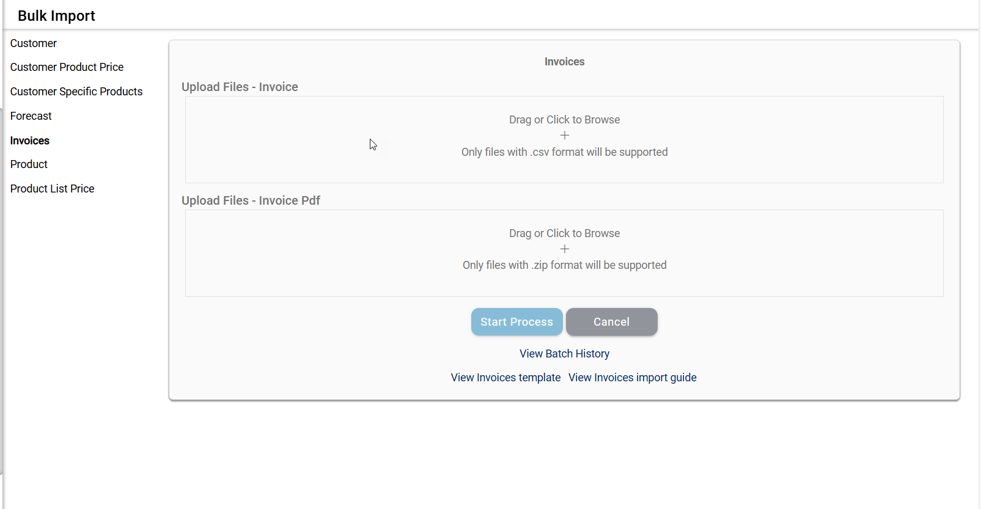The width and height of the screenshot is (981, 509).
Task: Click the plus icon in Invoice Pdf upload area
Action: click(x=564, y=249)
